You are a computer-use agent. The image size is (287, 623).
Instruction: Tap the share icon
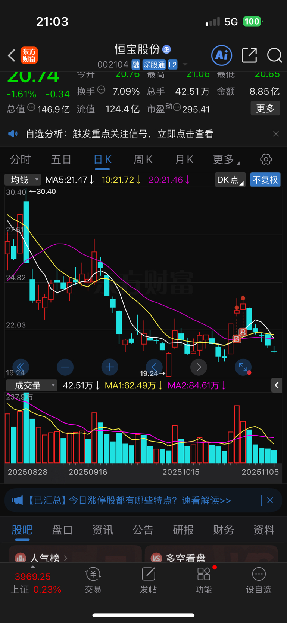coord(249,55)
